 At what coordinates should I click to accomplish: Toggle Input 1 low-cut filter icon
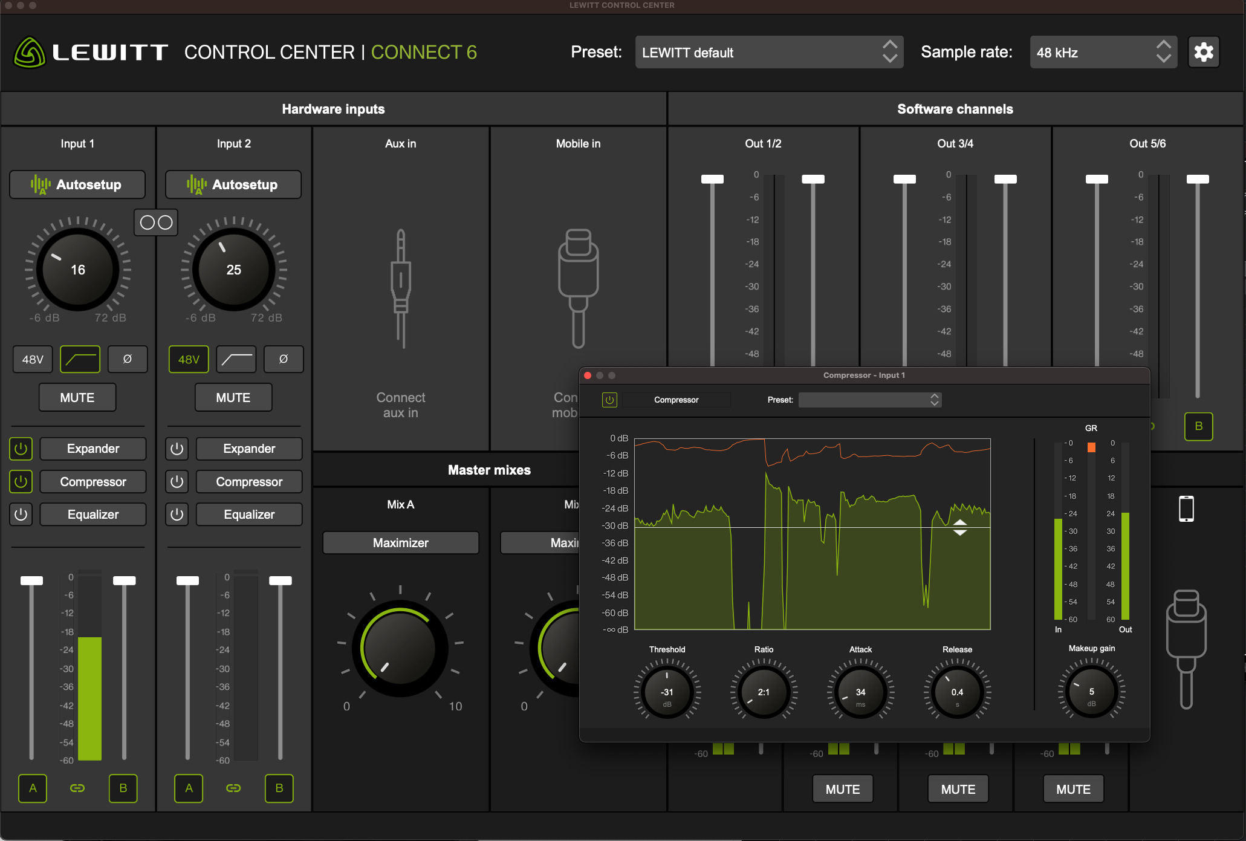[80, 359]
